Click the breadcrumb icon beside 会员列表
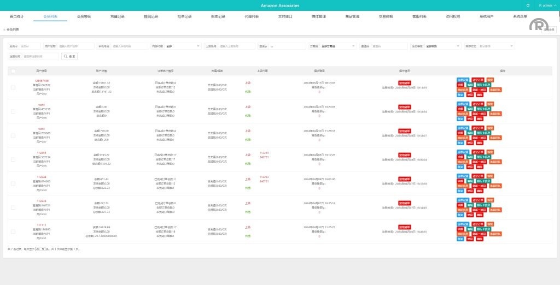Viewport: 560px width, 285px height. click(4, 29)
